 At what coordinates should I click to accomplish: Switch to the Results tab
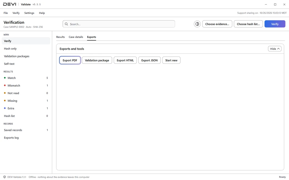[x=61, y=37]
